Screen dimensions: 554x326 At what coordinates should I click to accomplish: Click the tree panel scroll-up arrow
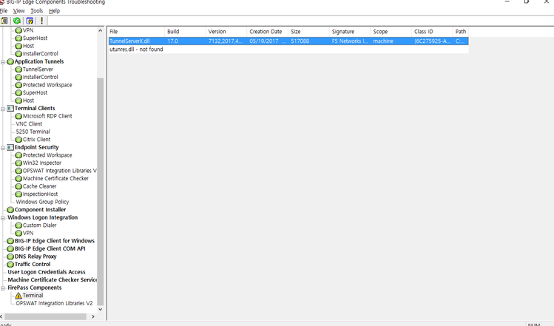point(101,31)
